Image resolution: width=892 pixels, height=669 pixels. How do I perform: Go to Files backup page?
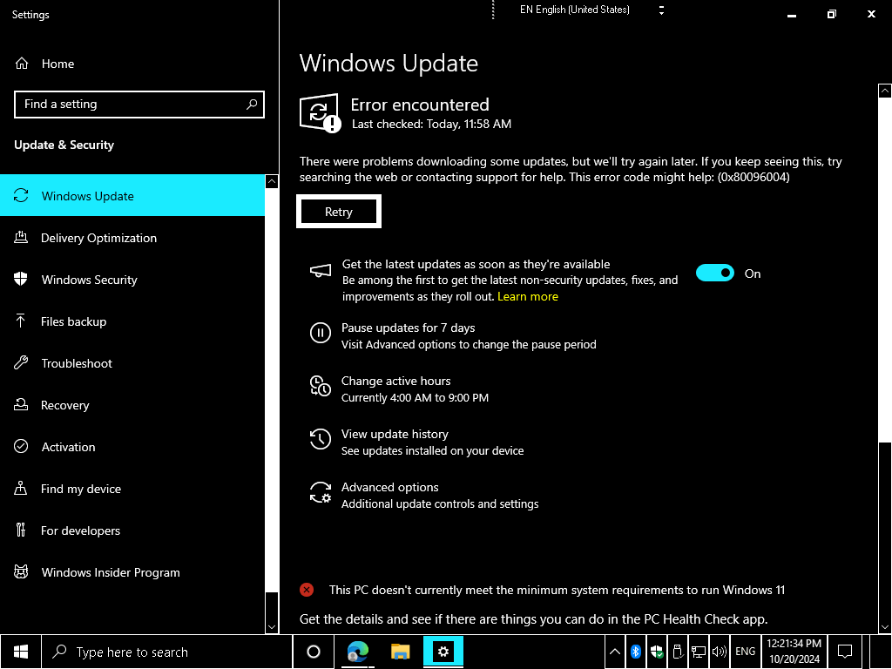pos(132,321)
